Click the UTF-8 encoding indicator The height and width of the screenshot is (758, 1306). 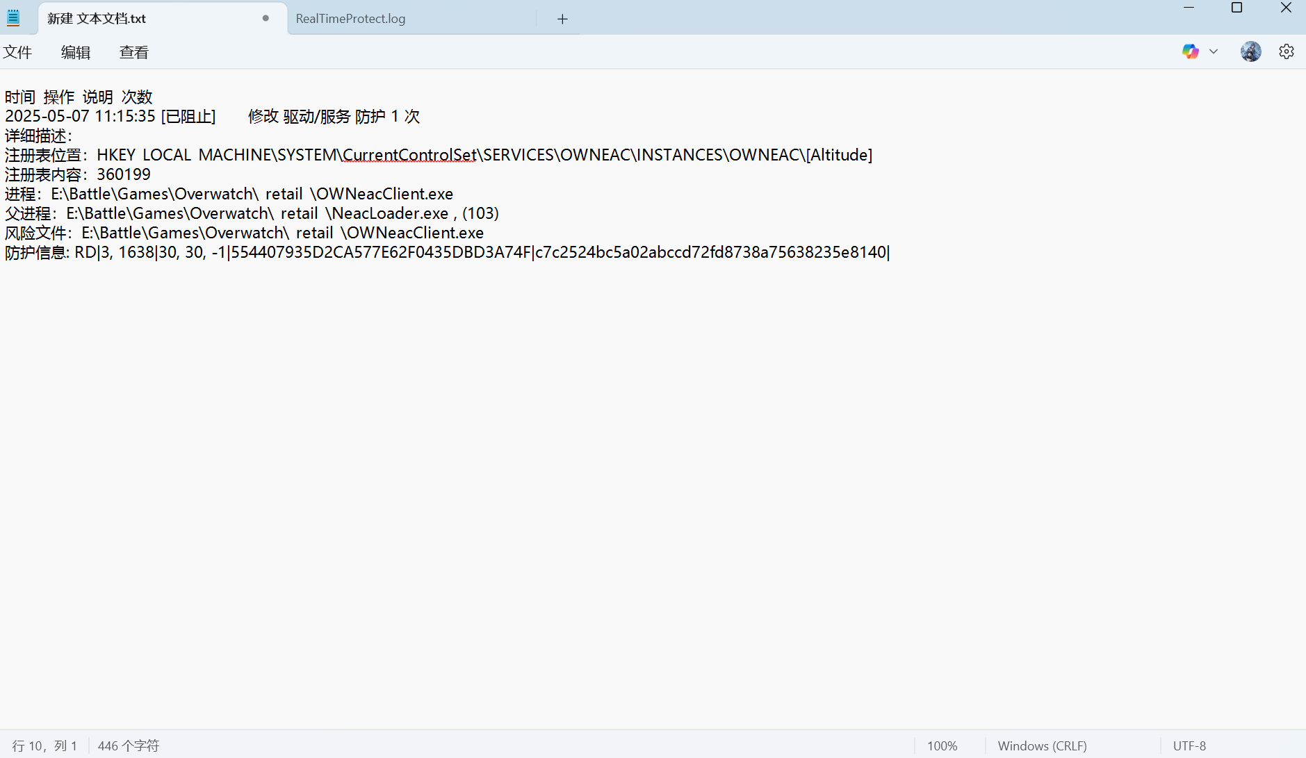click(x=1189, y=745)
